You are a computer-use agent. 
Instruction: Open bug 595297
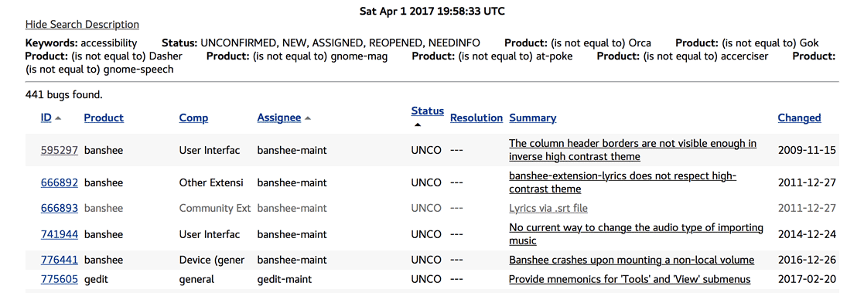60,150
